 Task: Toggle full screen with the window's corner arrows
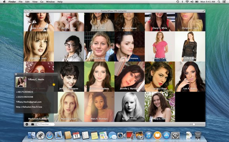pyautogui.click(x=204, y=11)
